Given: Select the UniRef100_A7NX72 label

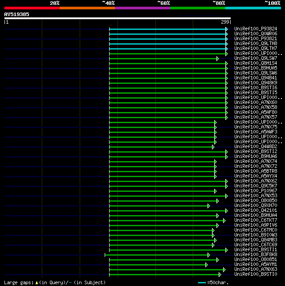Looking at the screenshot, I should coord(256,166).
